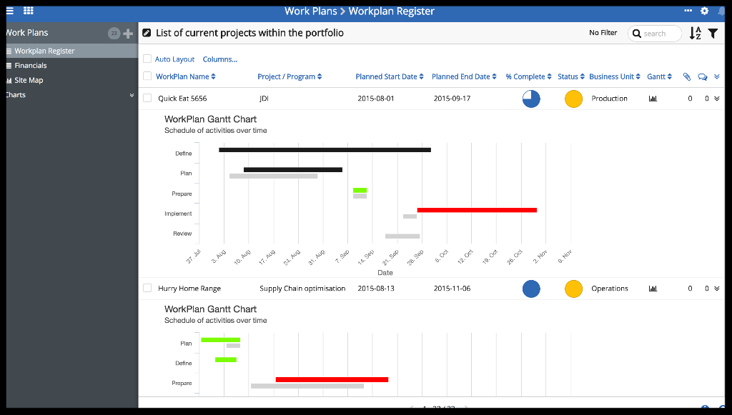The height and width of the screenshot is (415, 732).
Task: Click the Columns... link
Action: [220, 59]
